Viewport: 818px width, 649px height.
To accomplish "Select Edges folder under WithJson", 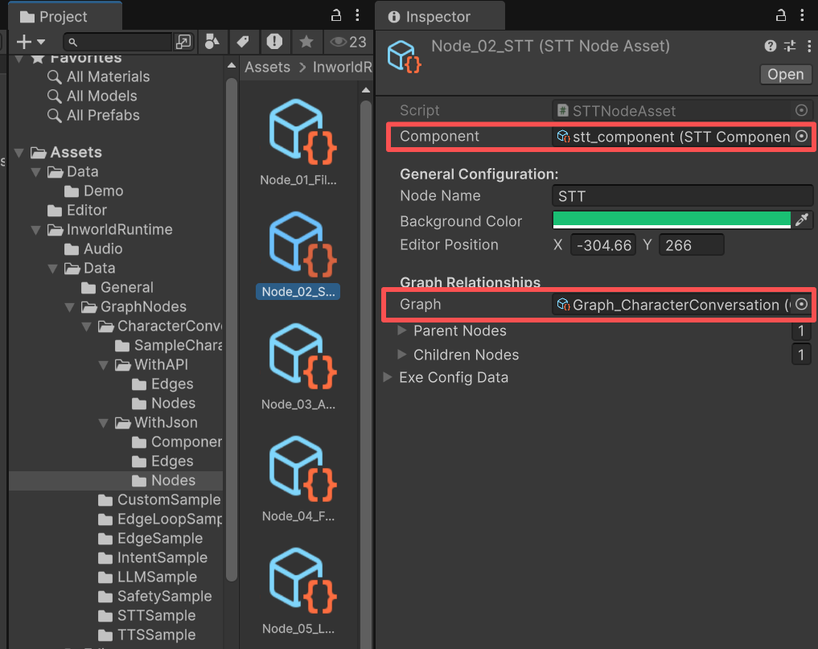I will point(162,461).
